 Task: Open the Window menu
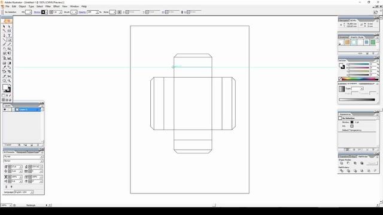74,7
